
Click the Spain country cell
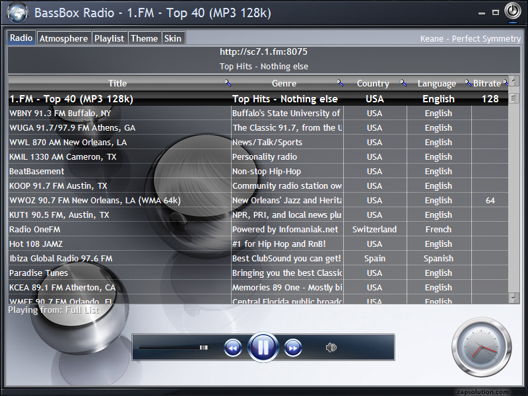(375, 258)
